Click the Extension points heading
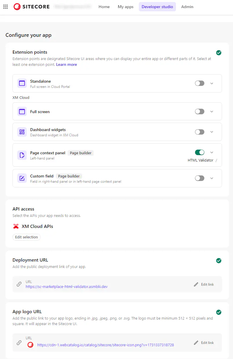 (30, 52)
